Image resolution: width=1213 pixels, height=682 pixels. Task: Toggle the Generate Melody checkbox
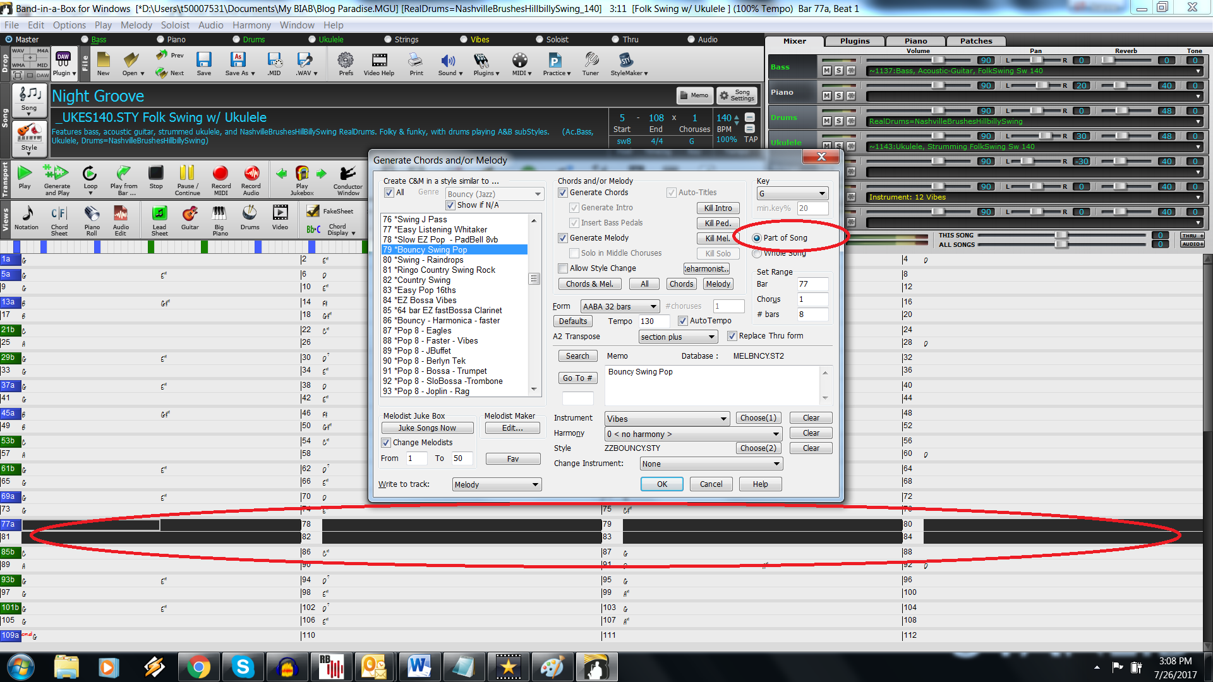pos(563,238)
